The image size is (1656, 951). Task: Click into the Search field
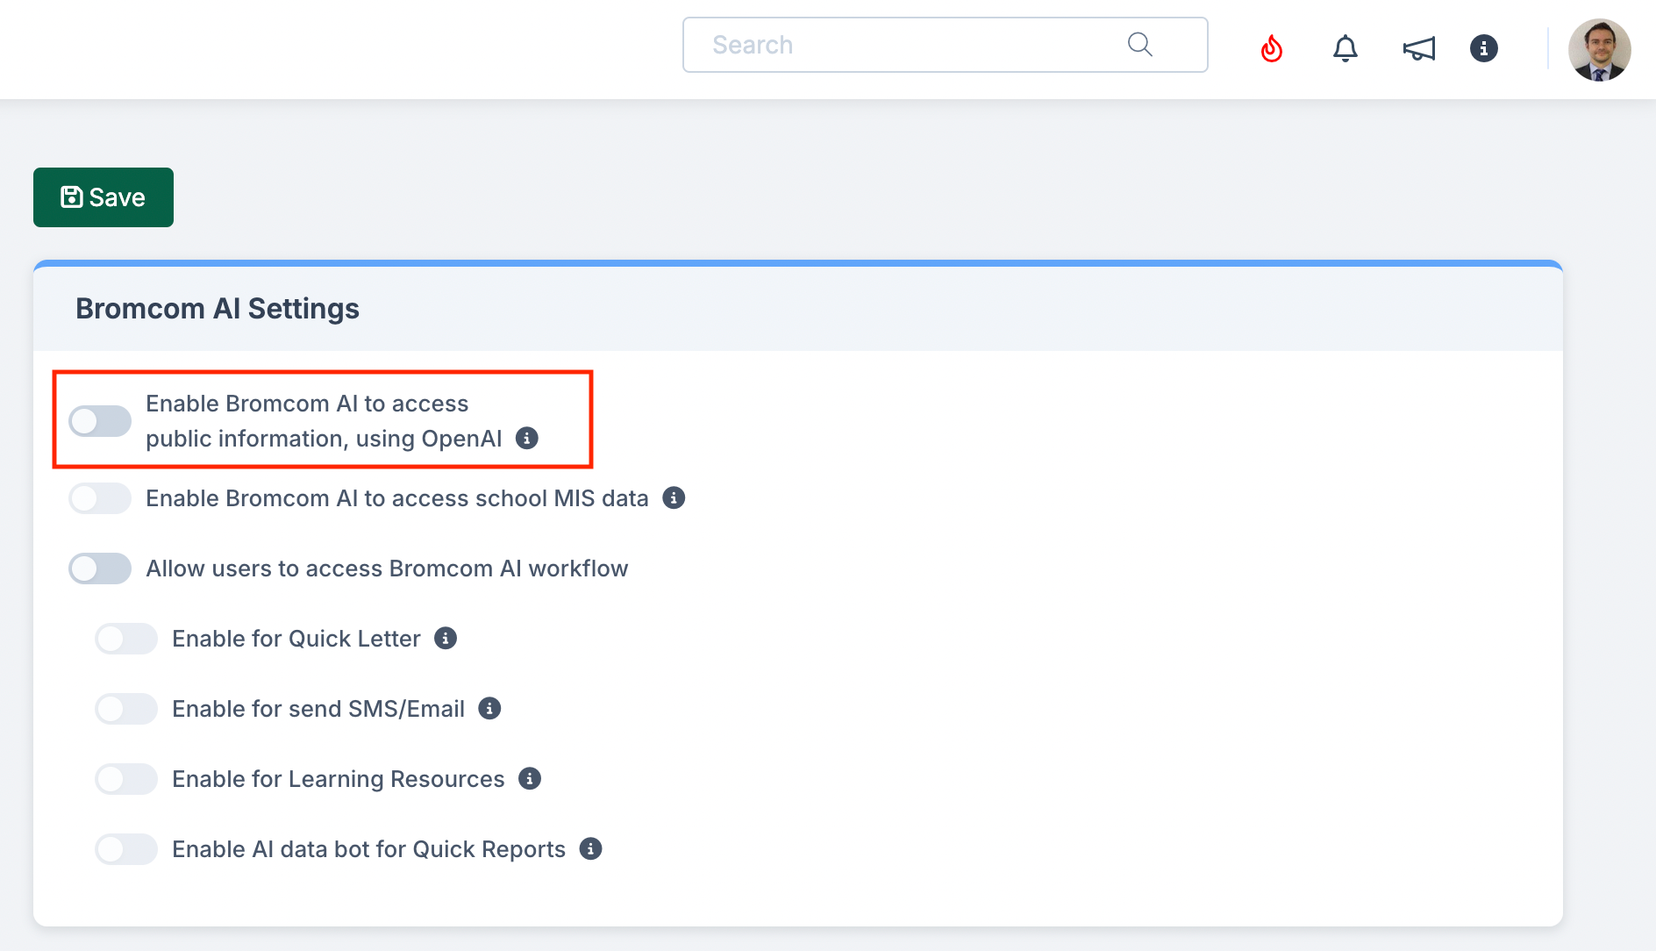tap(903, 45)
